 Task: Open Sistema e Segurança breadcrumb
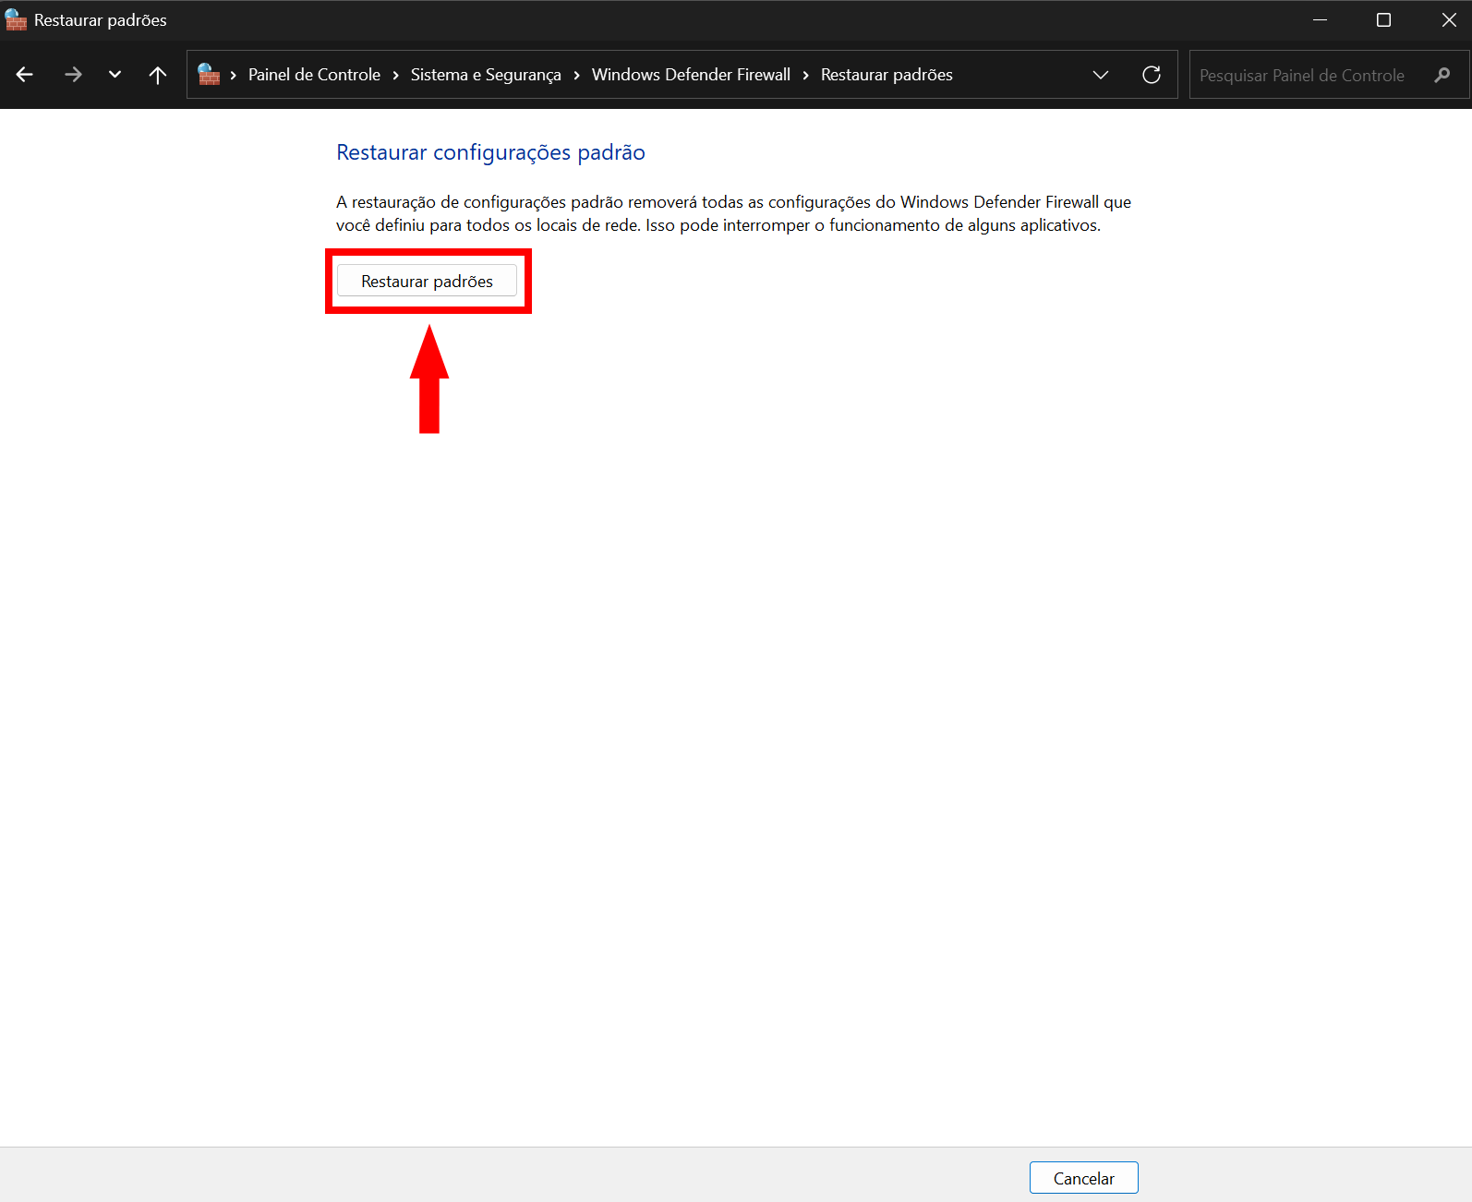pyautogui.click(x=486, y=75)
